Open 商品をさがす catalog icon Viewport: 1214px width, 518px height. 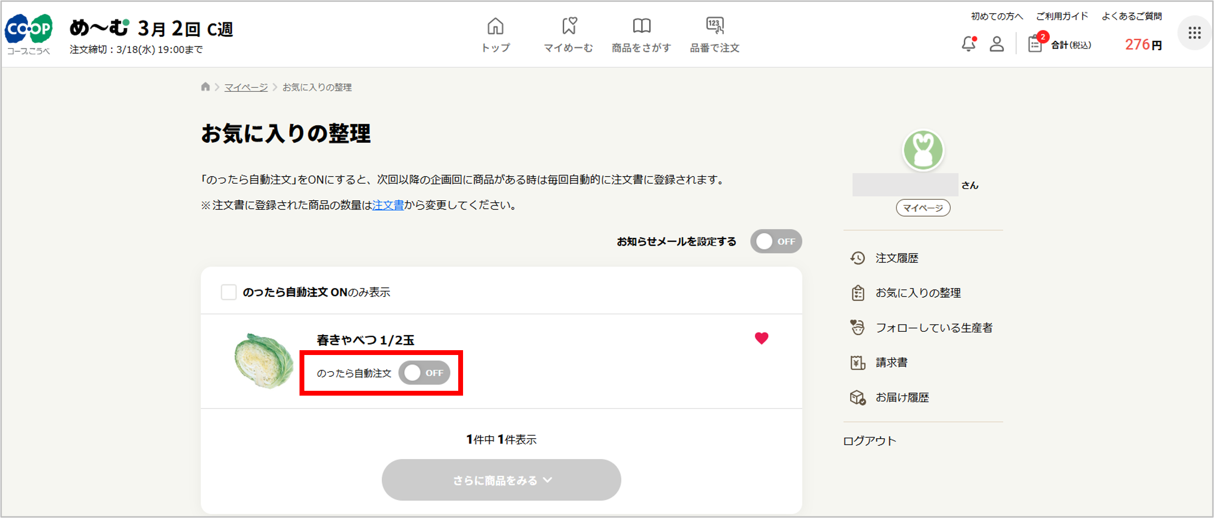tap(642, 27)
